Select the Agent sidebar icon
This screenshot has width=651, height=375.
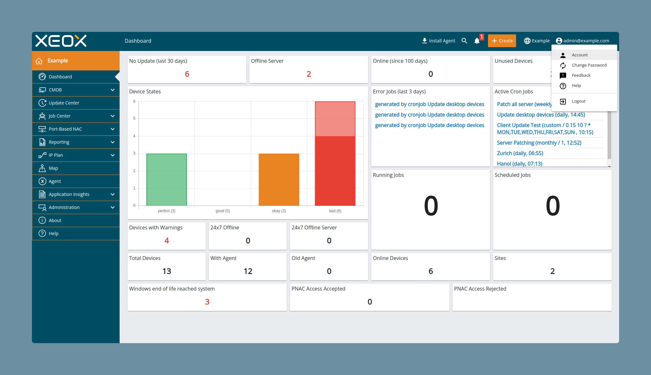[42, 181]
